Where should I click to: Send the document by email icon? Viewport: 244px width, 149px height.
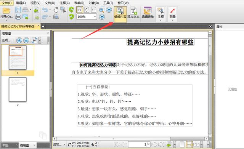(x=25, y=17)
